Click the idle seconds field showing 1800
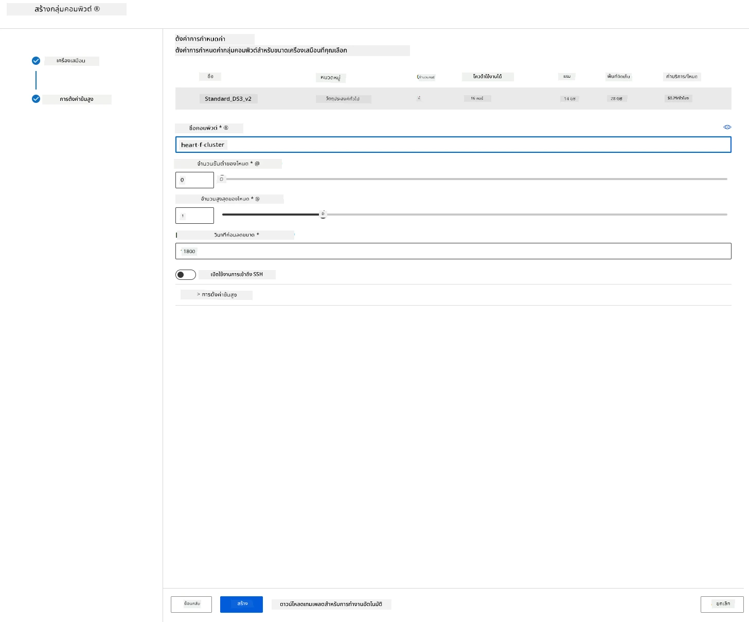Screen dimensions: 749x622 click(x=453, y=251)
